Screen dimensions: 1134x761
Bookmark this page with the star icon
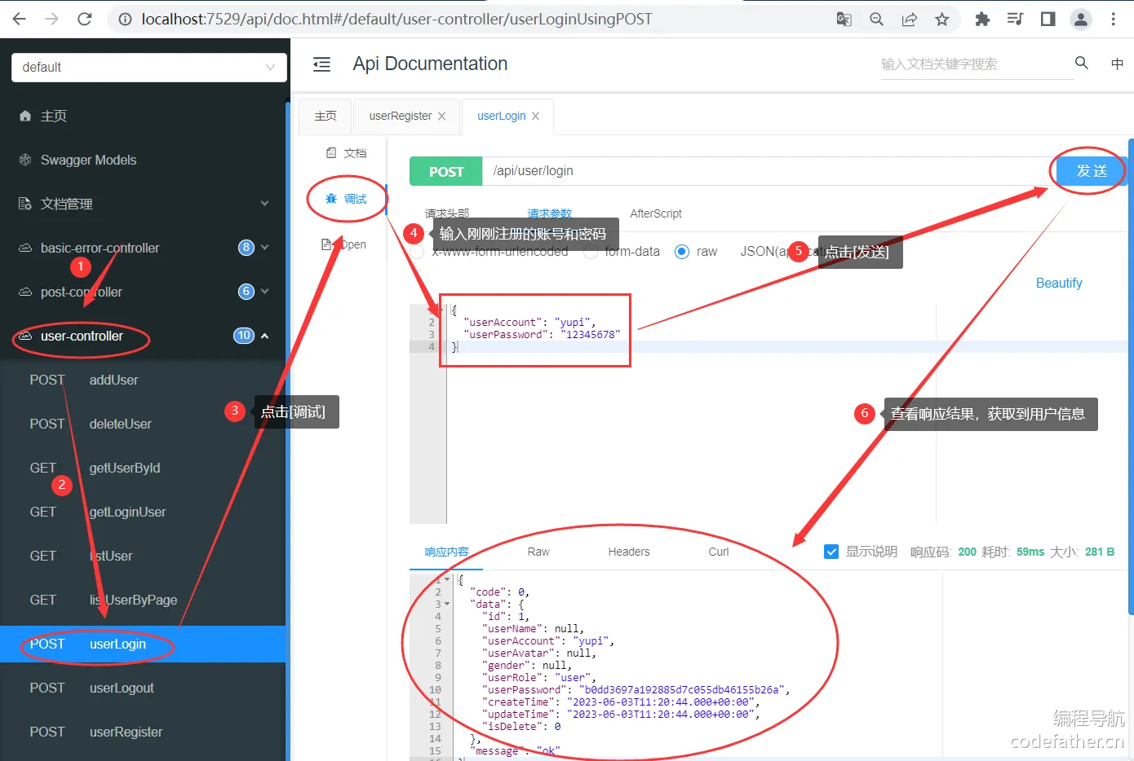pos(942,19)
